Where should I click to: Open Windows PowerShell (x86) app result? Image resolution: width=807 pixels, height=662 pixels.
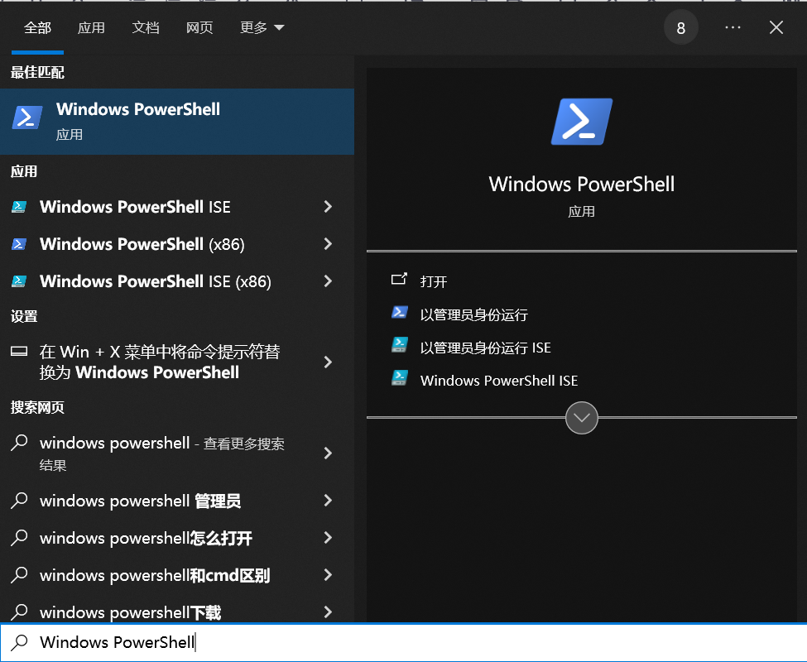[x=177, y=244]
